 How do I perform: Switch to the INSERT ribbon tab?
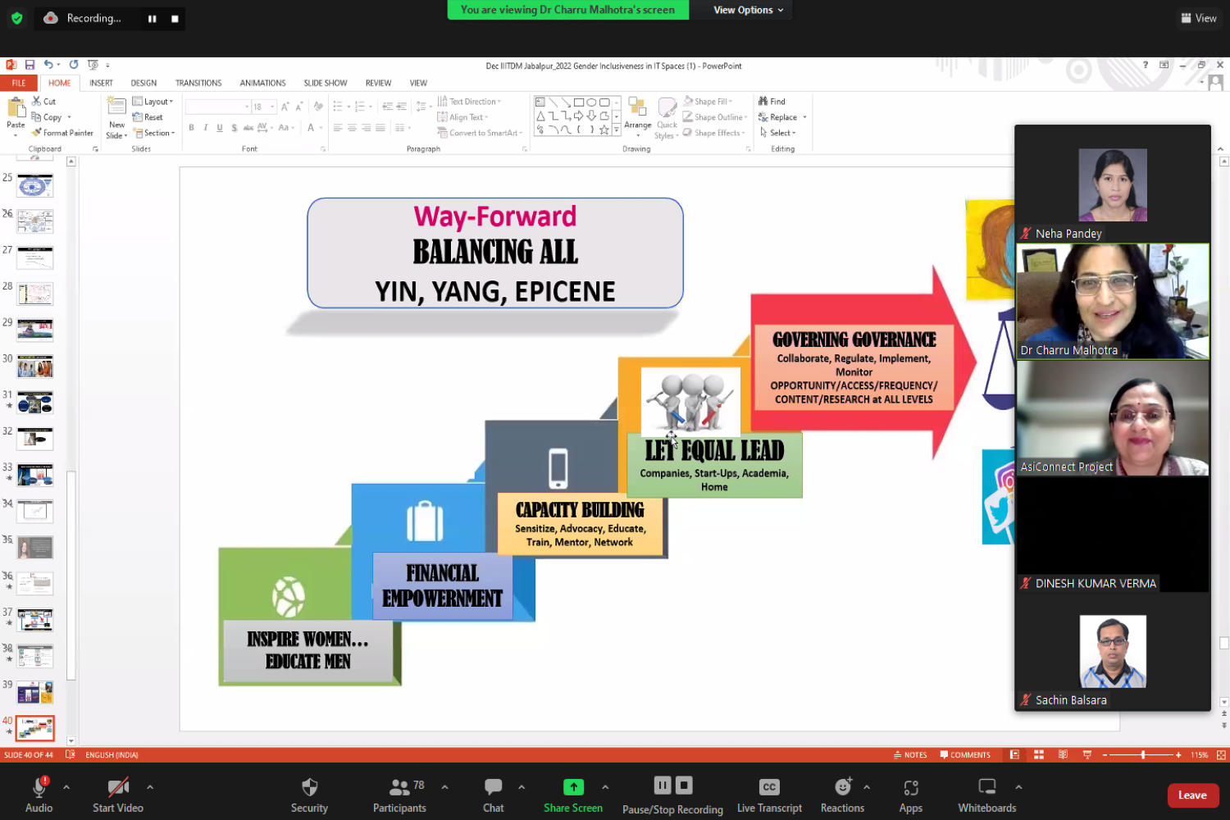[x=102, y=83]
